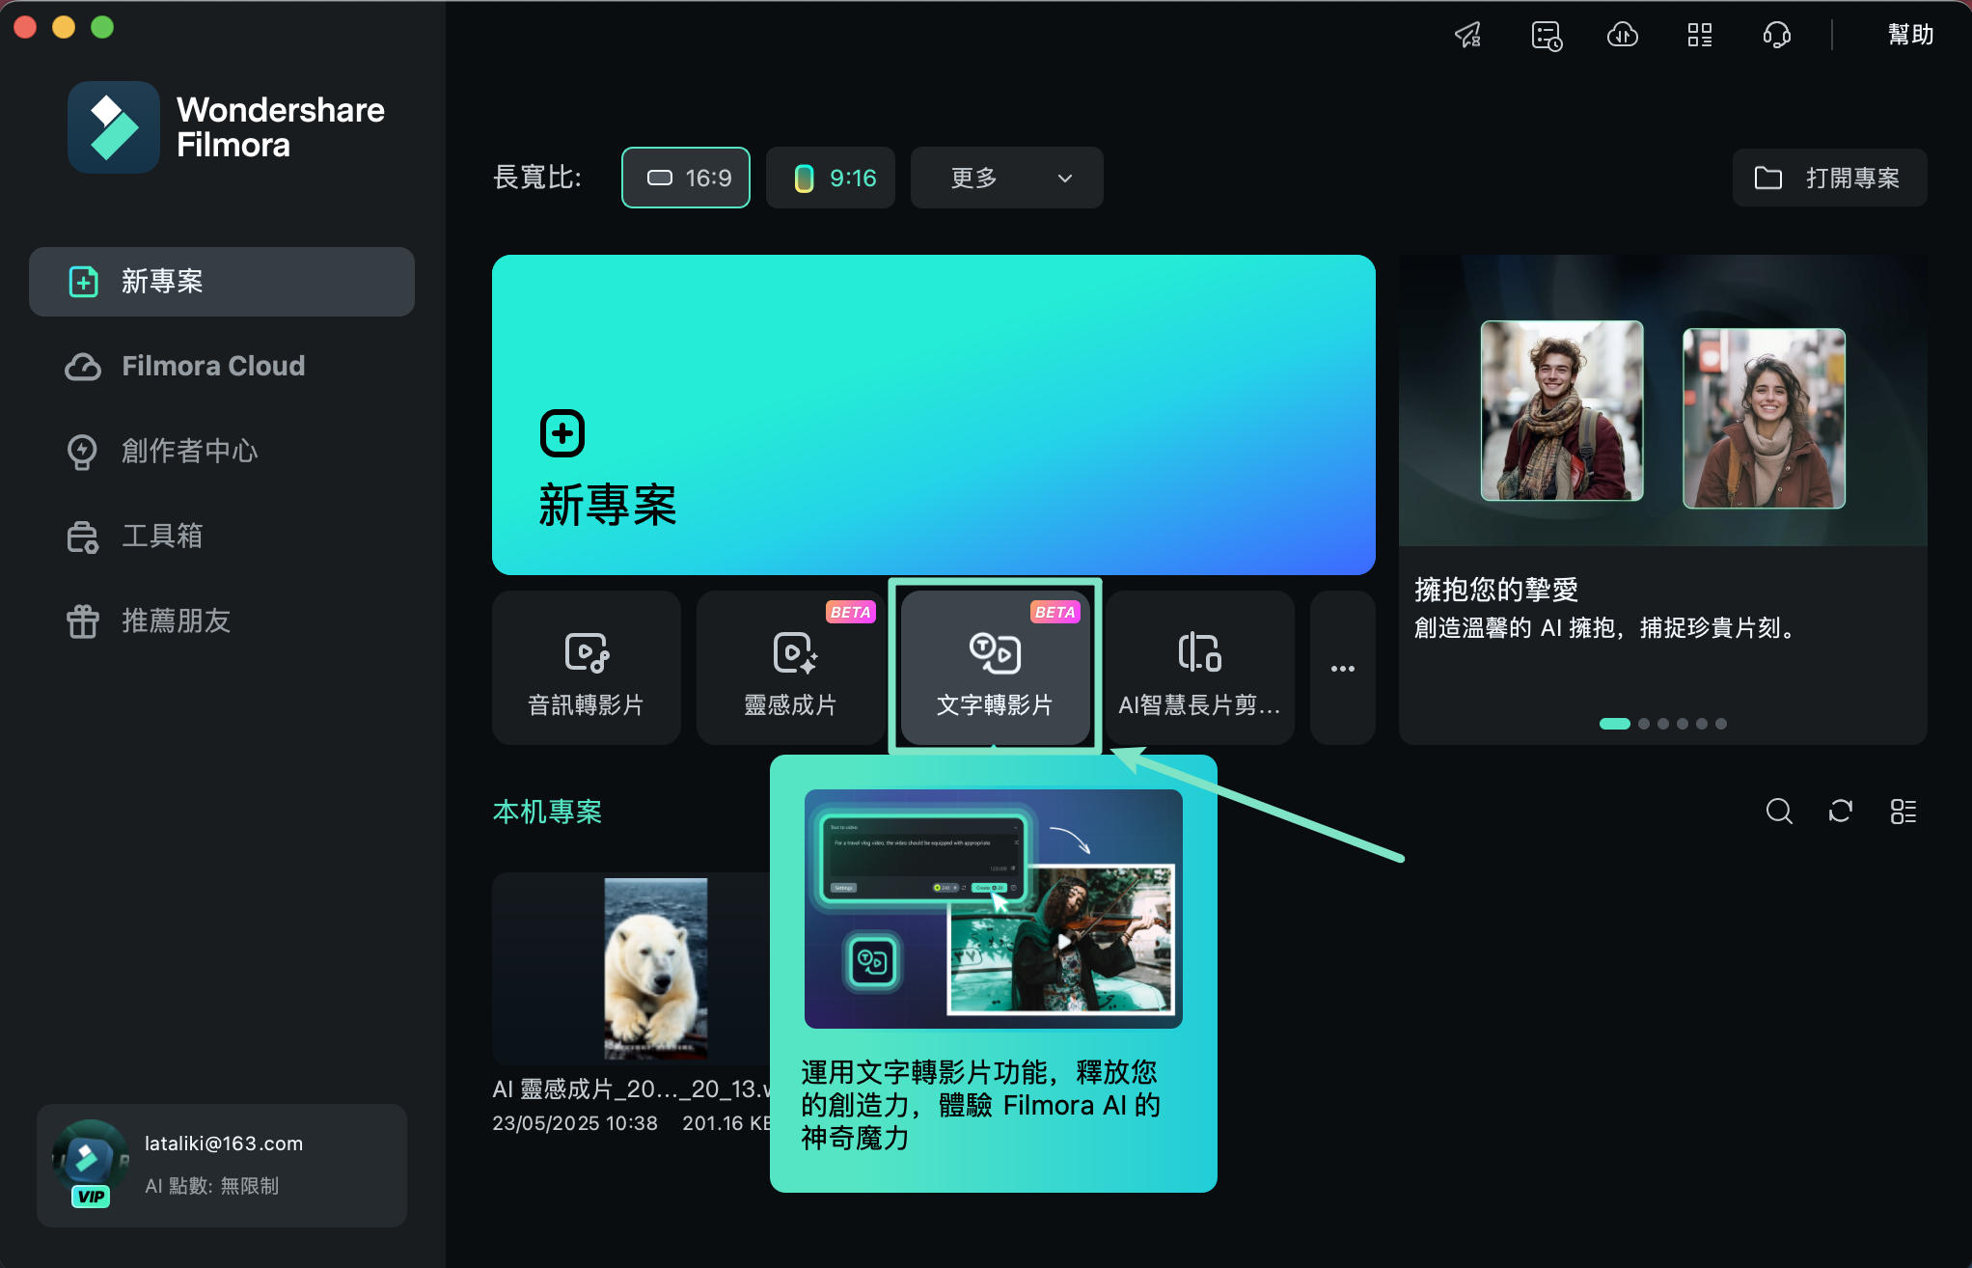Click the man's portrait in the promo banner
This screenshot has height=1268, width=1972.
pyautogui.click(x=1562, y=410)
